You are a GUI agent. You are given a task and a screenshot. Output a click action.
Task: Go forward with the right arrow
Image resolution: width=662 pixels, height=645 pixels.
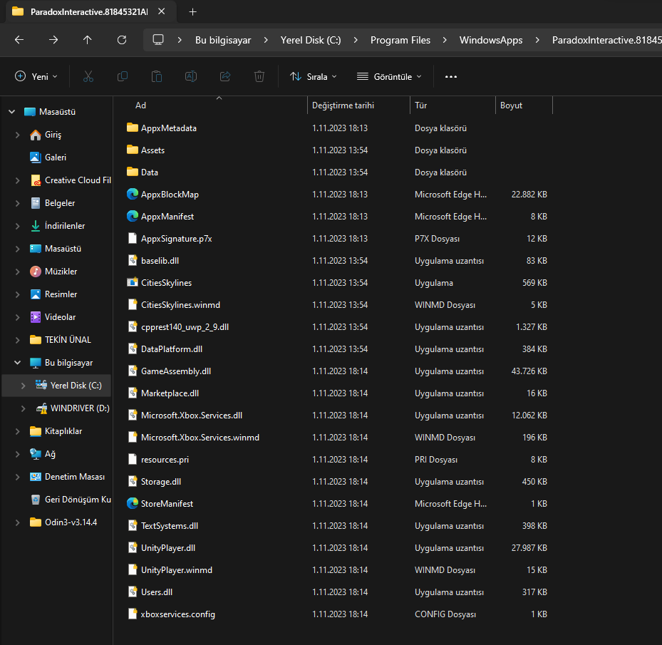tap(53, 40)
